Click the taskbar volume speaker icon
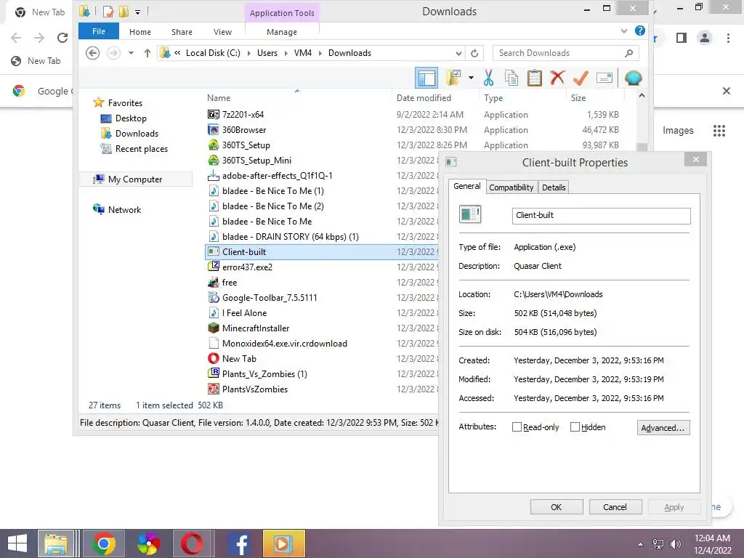 (x=675, y=543)
